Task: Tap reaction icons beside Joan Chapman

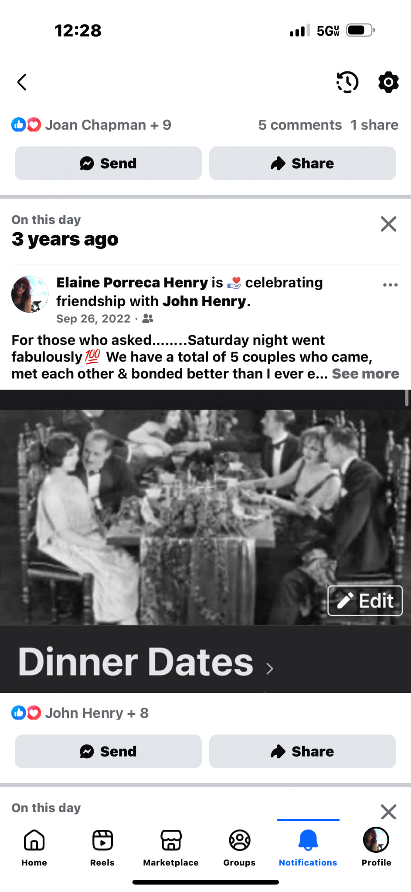Action: (26, 125)
